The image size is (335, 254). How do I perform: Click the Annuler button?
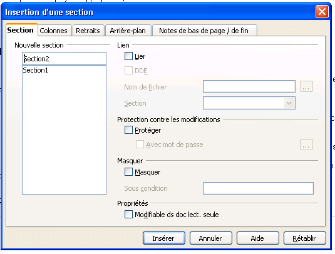211,238
